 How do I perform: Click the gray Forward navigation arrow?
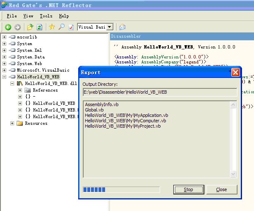[17, 27]
